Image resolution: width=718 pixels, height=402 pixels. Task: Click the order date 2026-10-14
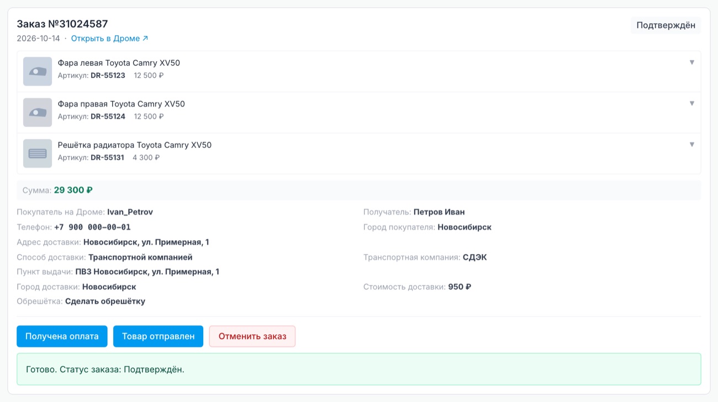(38, 39)
